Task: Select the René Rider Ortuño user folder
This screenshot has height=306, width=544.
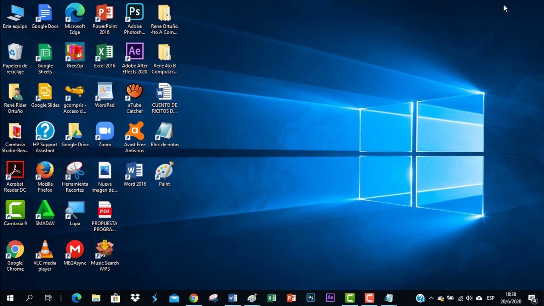Action: 15,99
